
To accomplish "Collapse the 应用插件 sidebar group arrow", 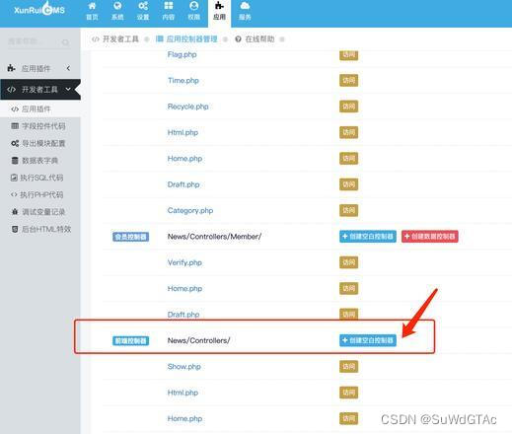I will tap(68, 68).
